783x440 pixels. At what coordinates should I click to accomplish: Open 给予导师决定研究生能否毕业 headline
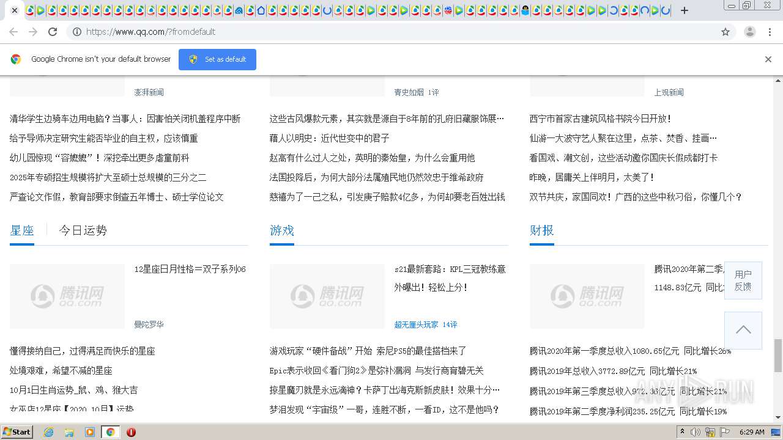[104, 138]
